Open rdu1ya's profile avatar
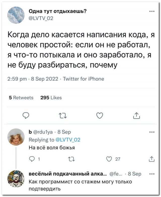The width and height of the screenshot is (161, 197). click(x=16, y=137)
